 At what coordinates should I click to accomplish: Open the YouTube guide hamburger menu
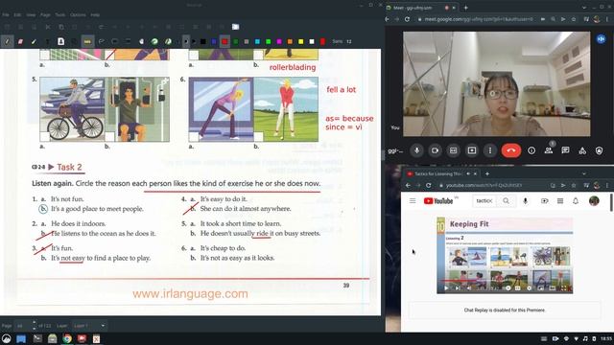(413, 200)
